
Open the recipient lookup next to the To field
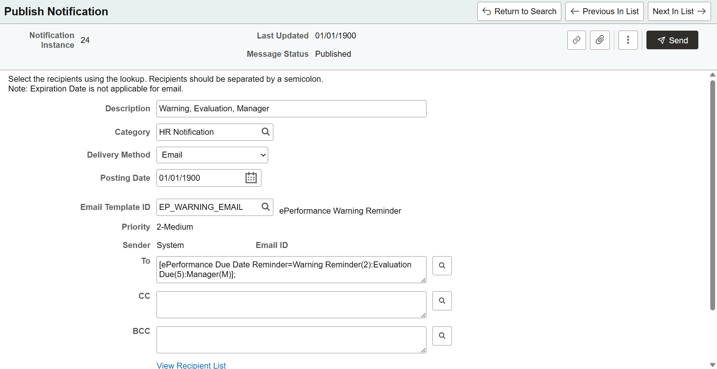442,266
